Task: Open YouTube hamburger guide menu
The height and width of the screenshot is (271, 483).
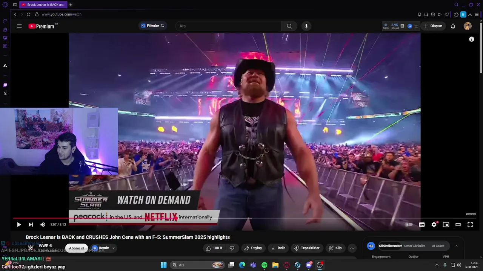Action: (x=19, y=26)
